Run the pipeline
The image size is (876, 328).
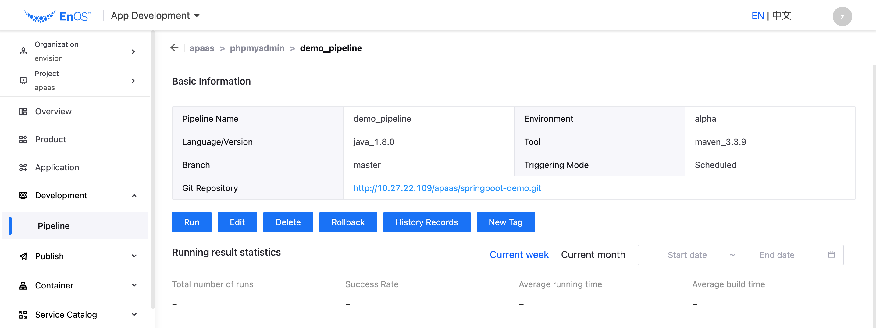191,222
